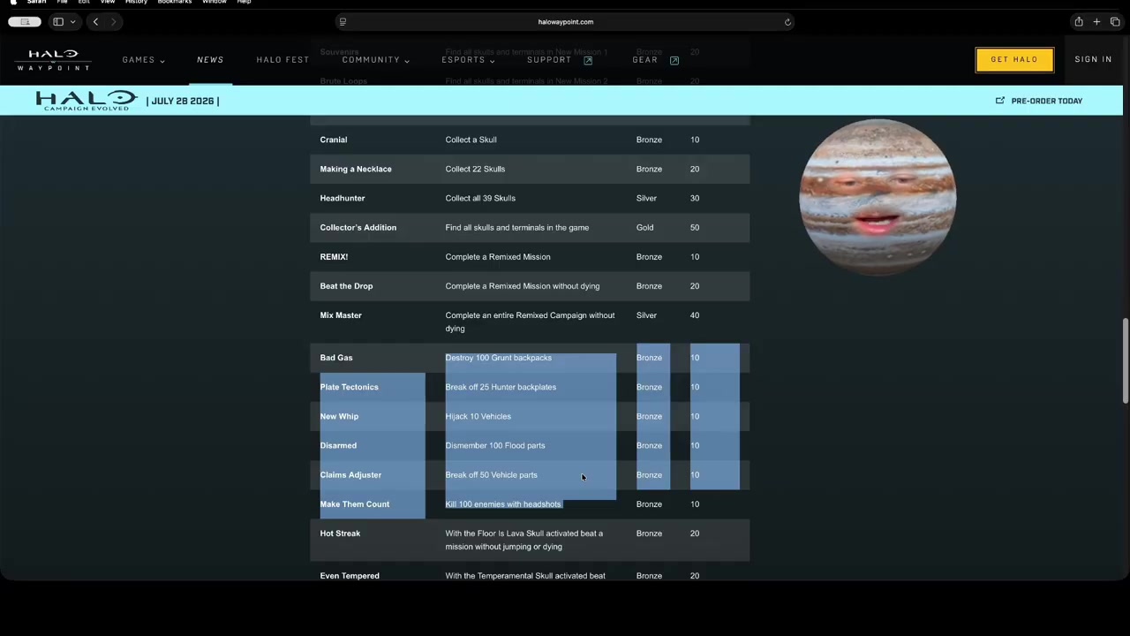Image resolution: width=1130 pixels, height=636 pixels.
Task: Click the Cranial achievement name
Action: point(334,140)
